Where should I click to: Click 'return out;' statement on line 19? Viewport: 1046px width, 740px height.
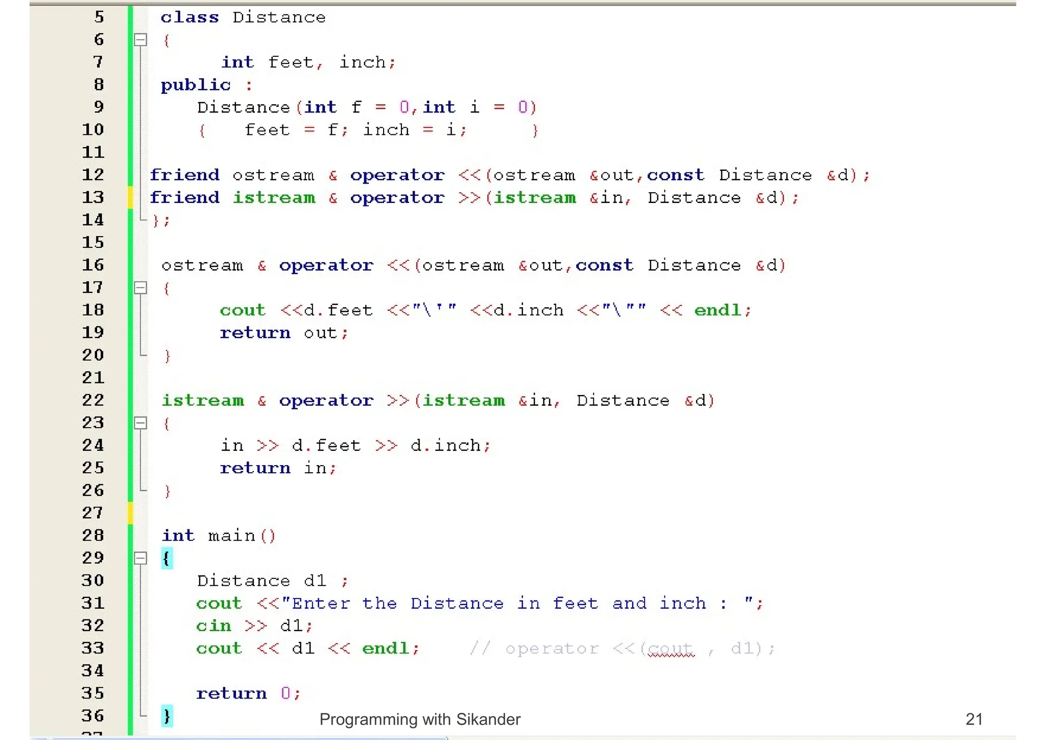[284, 333]
